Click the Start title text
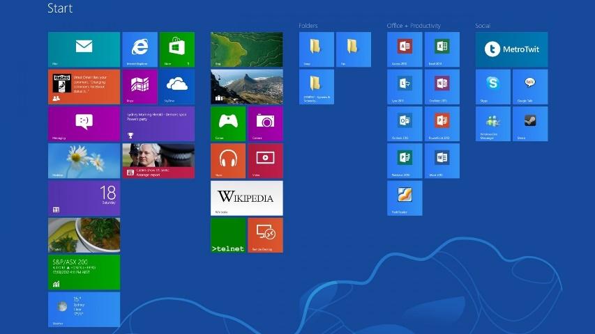This screenshot has width=595, height=334. pos(60,8)
